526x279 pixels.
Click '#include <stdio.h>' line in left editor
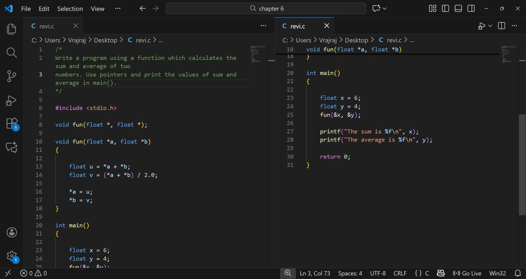(x=86, y=108)
